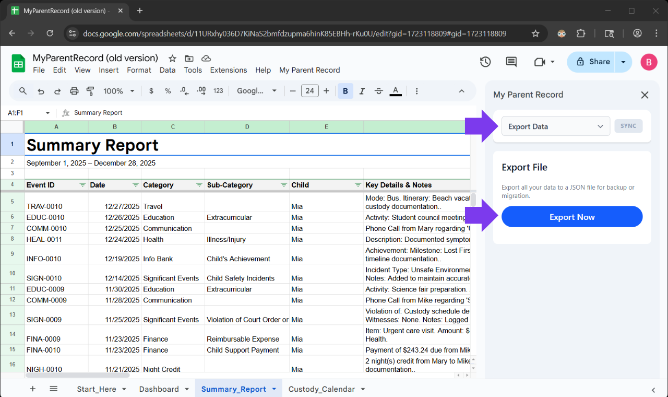
Task: Open more toolbar options three dots
Action: click(x=416, y=91)
